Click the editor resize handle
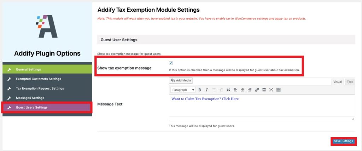This screenshot has height=151, width=362. (353, 119)
